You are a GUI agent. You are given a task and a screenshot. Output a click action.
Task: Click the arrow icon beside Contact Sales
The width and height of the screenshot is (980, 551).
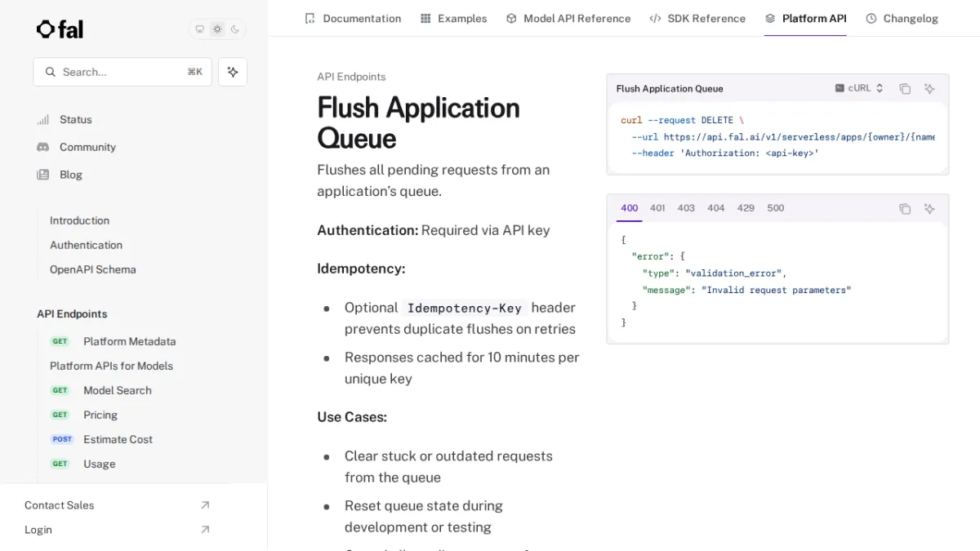(205, 505)
